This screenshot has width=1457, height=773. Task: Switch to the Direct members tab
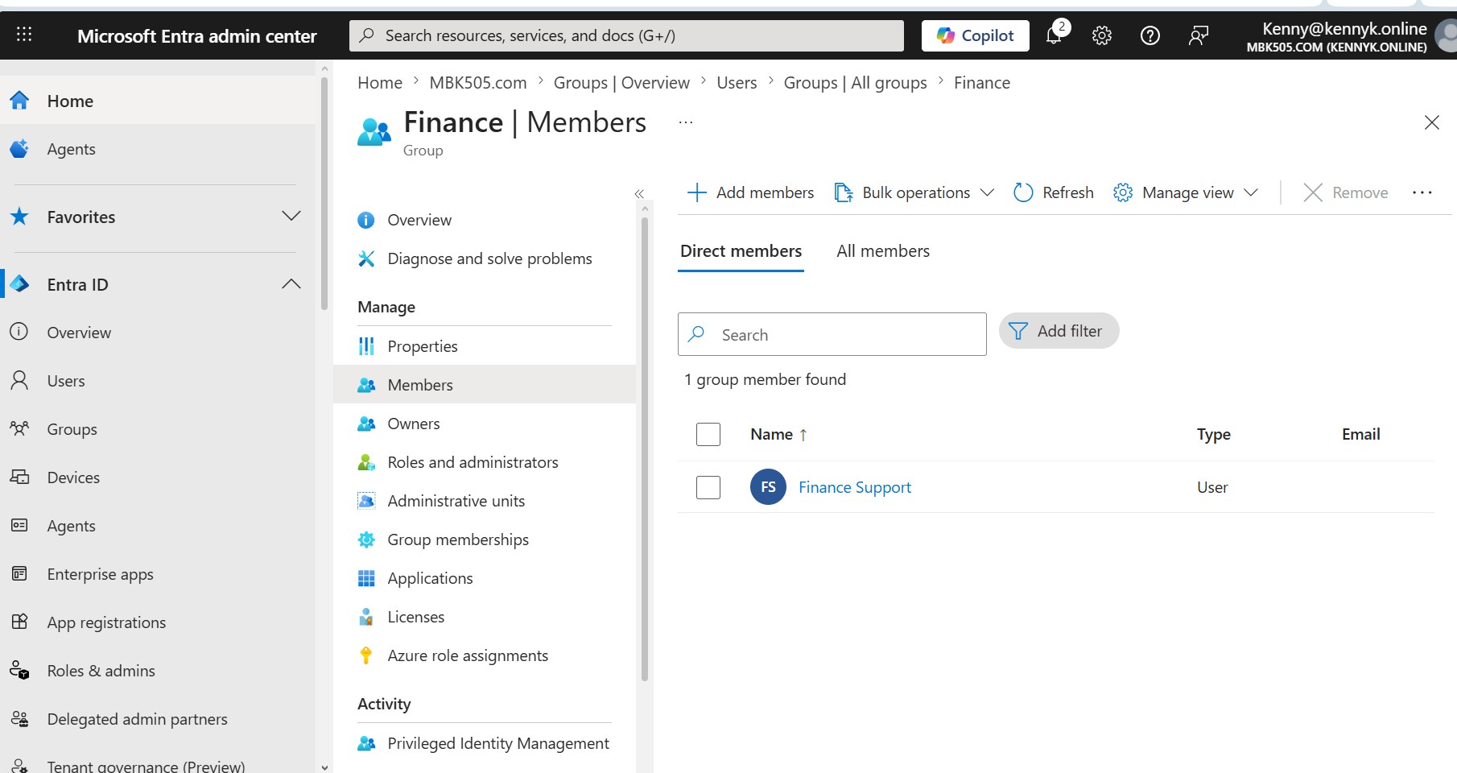[741, 251]
